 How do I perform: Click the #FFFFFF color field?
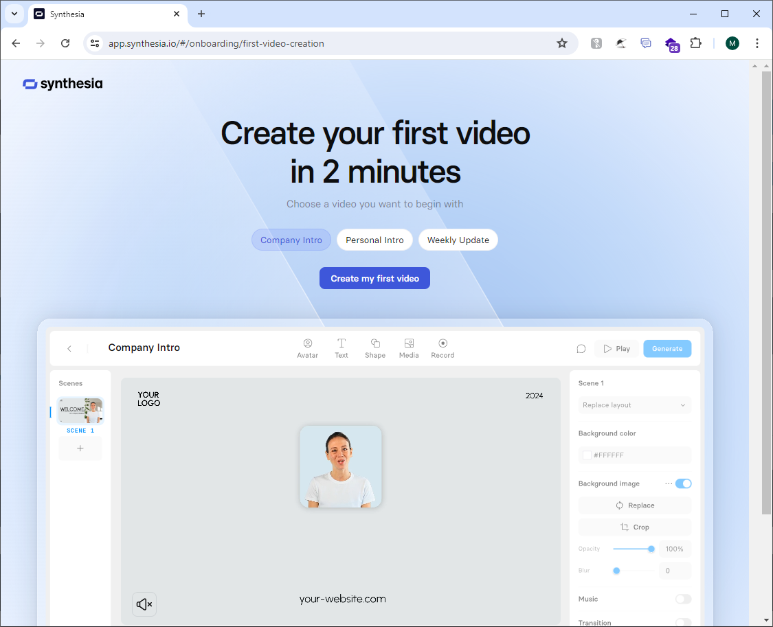pyautogui.click(x=634, y=455)
